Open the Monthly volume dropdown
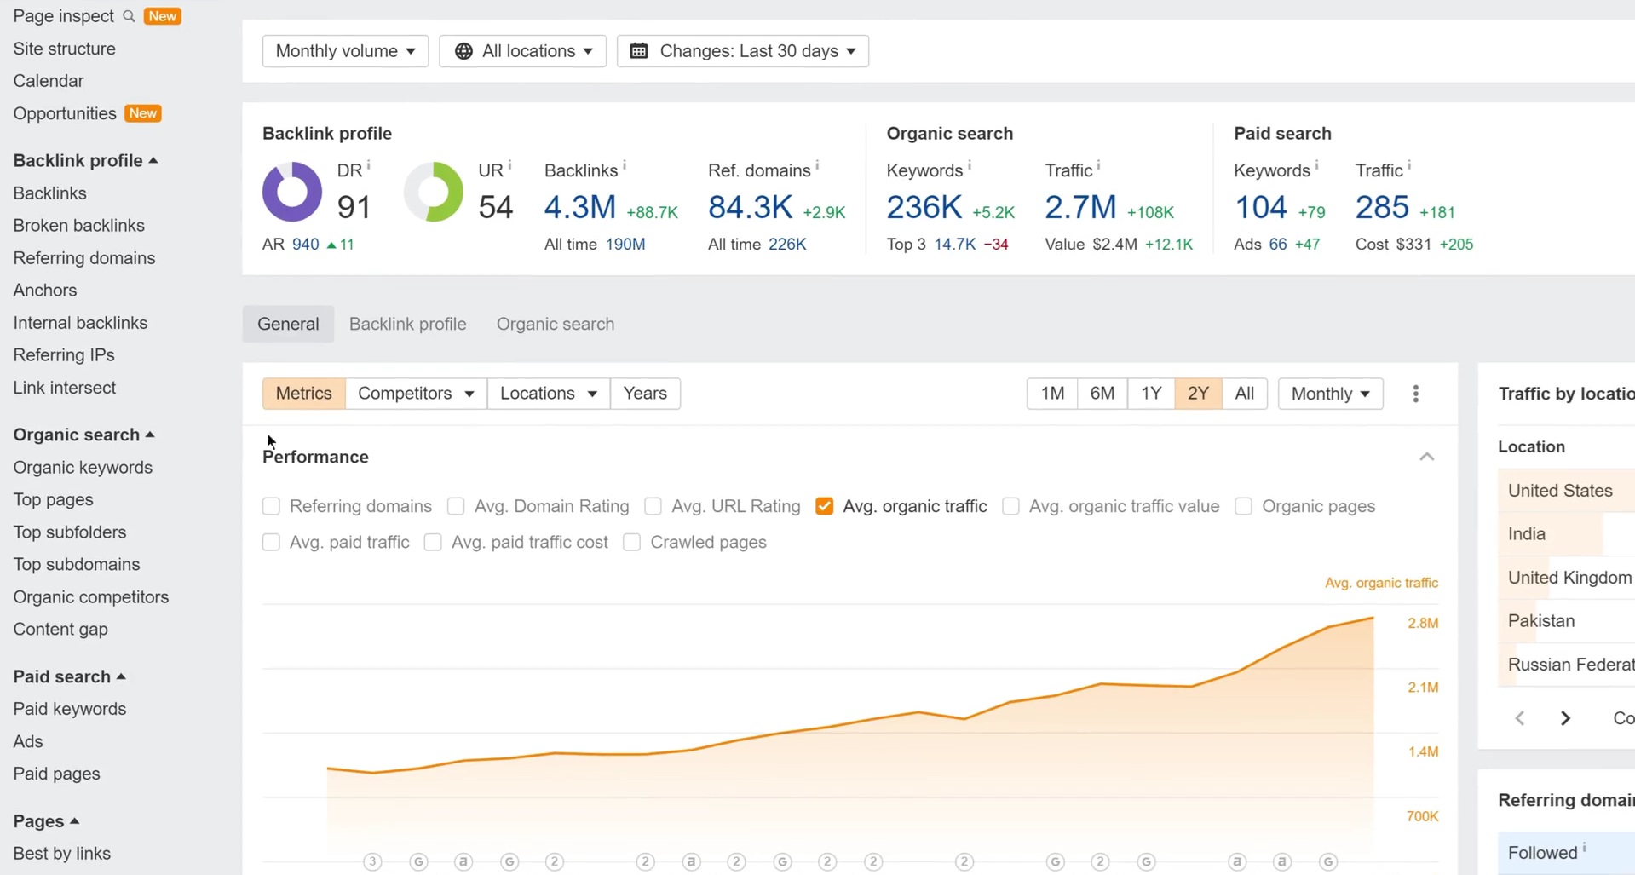 pyautogui.click(x=345, y=51)
